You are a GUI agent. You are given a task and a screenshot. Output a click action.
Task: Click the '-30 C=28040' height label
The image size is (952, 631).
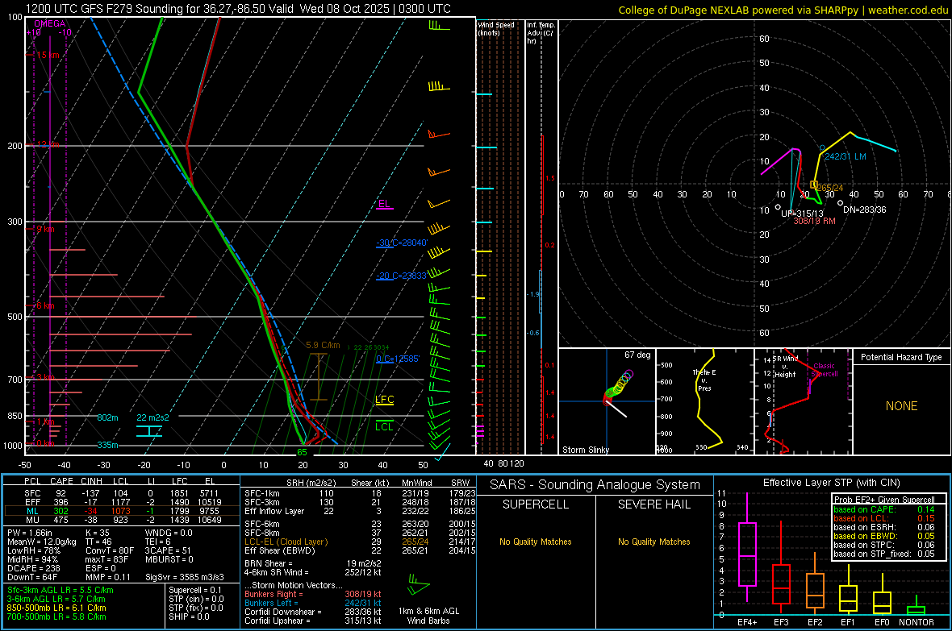(x=402, y=243)
